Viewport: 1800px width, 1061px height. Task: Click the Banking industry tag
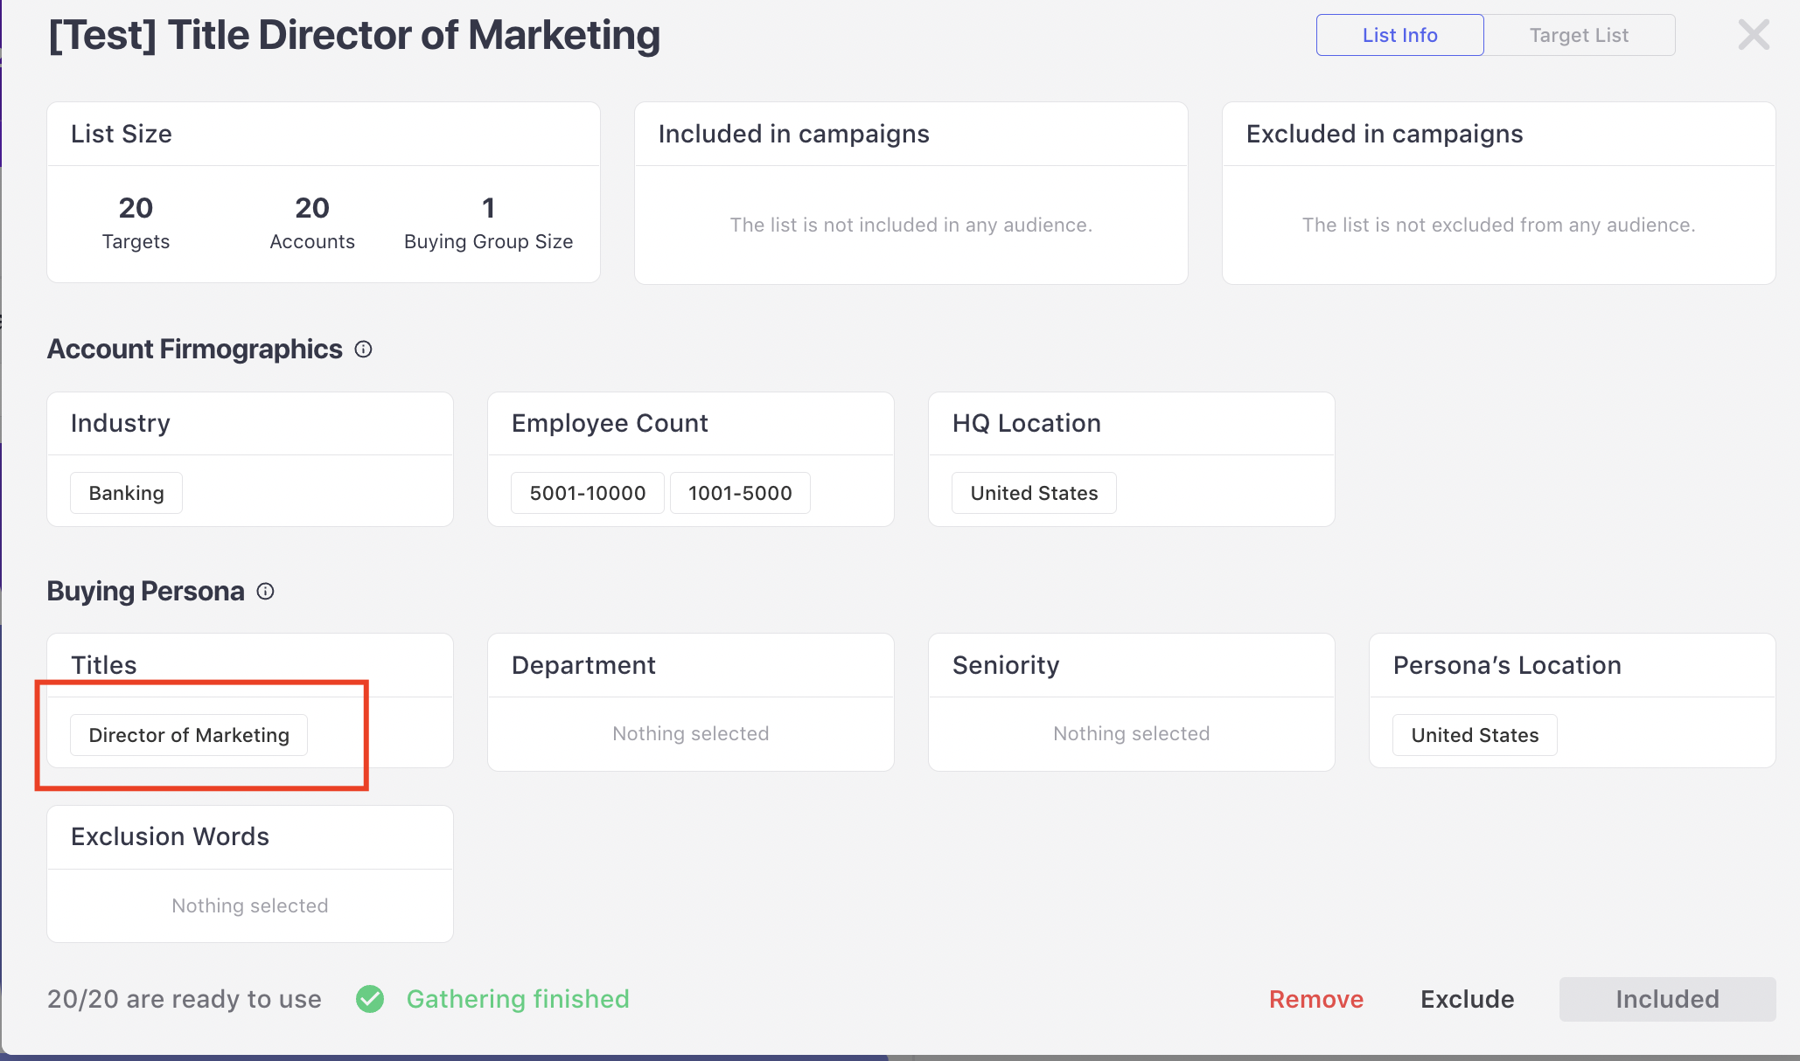[x=126, y=493]
